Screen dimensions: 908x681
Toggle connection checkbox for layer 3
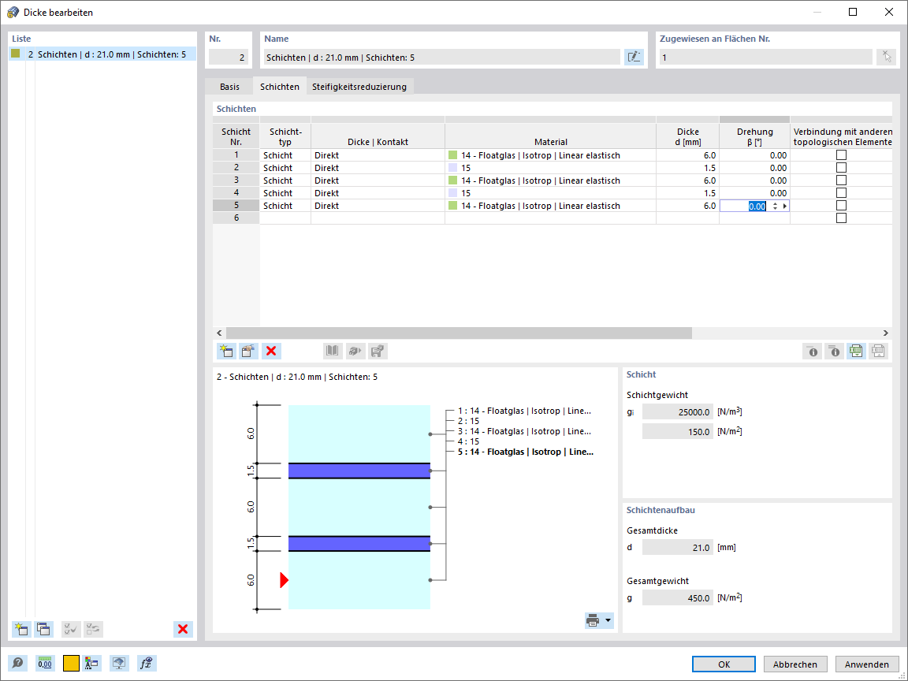coord(842,180)
